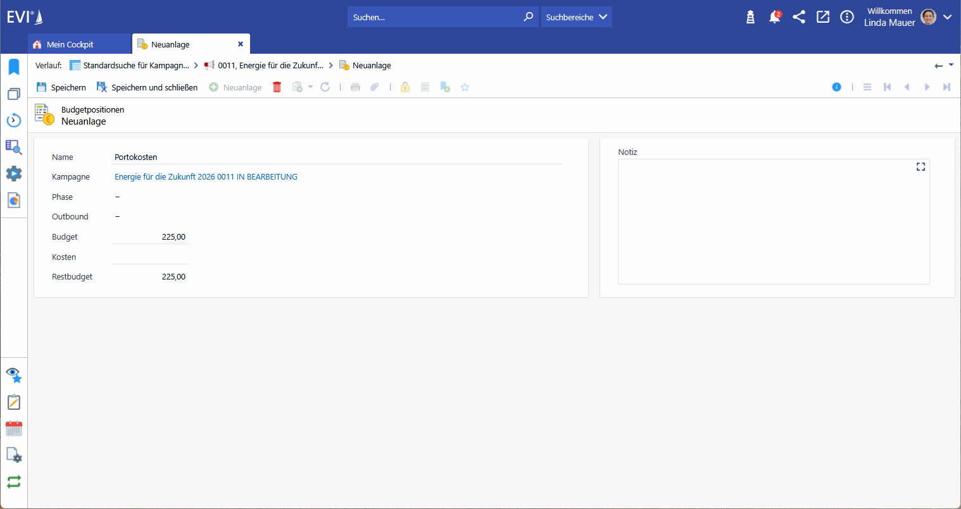Click Speichern und schließen button
Image resolution: width=961 pixels, height=509 pixels.
(148, 87)
